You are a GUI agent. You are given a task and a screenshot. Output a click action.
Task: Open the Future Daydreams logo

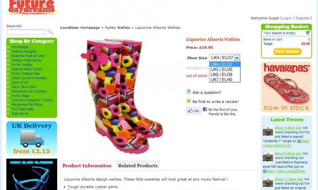coord(32,7)
